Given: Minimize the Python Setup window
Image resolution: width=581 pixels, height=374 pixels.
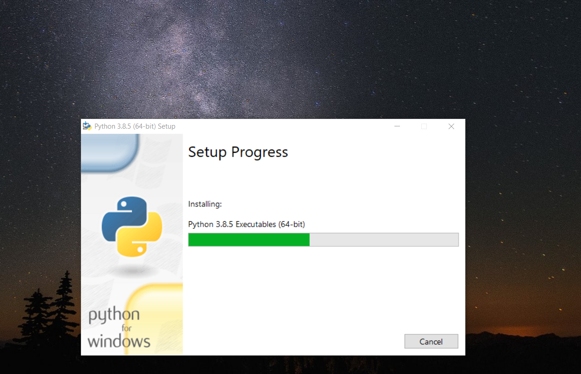Looking at the screenshot, I should [x=397, y=126].
